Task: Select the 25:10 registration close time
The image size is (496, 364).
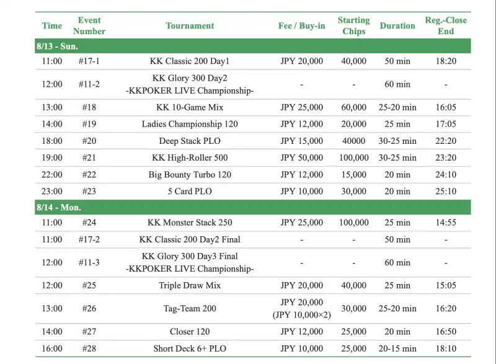Action: pos(445,191)
